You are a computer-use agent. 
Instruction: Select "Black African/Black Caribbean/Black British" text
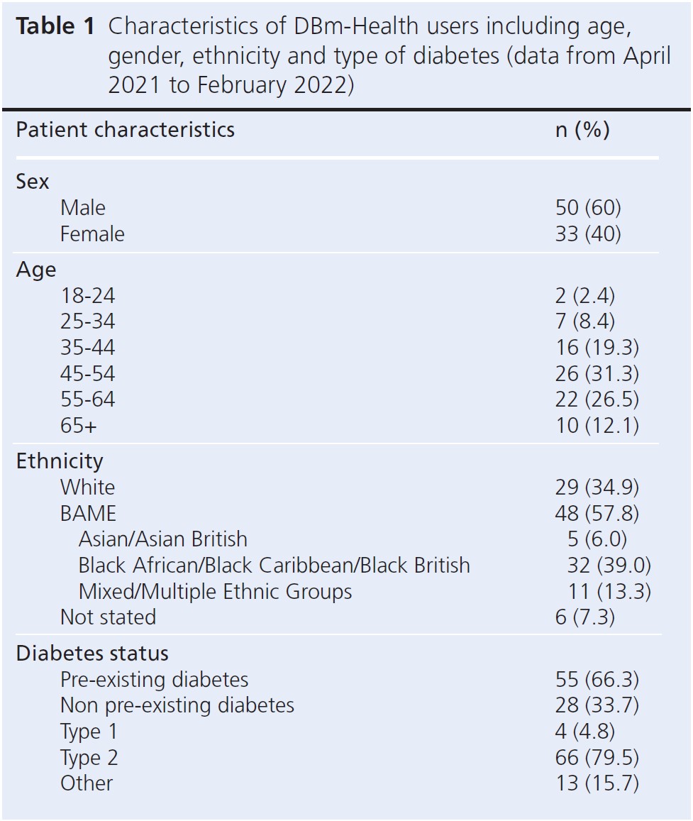274,566
